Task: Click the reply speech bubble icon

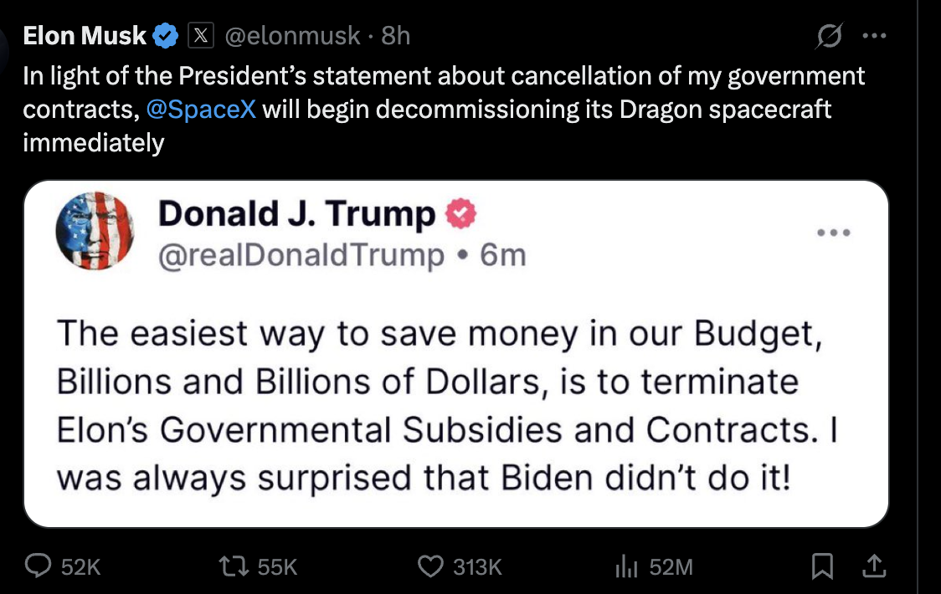Action: pos(38,567)
